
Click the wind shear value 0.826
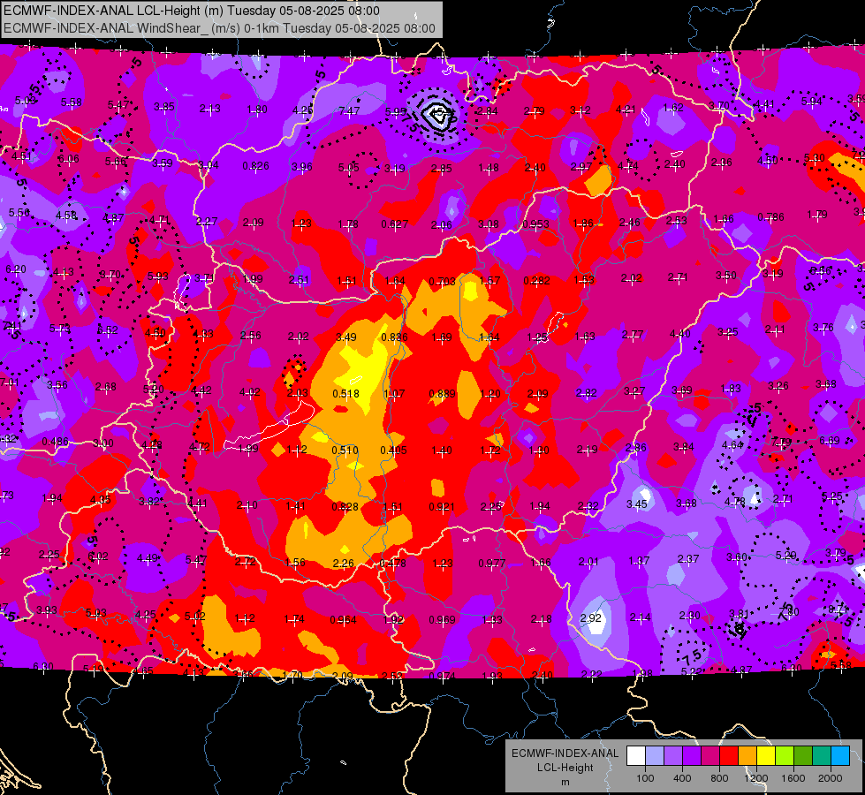(x=256, y=165)
